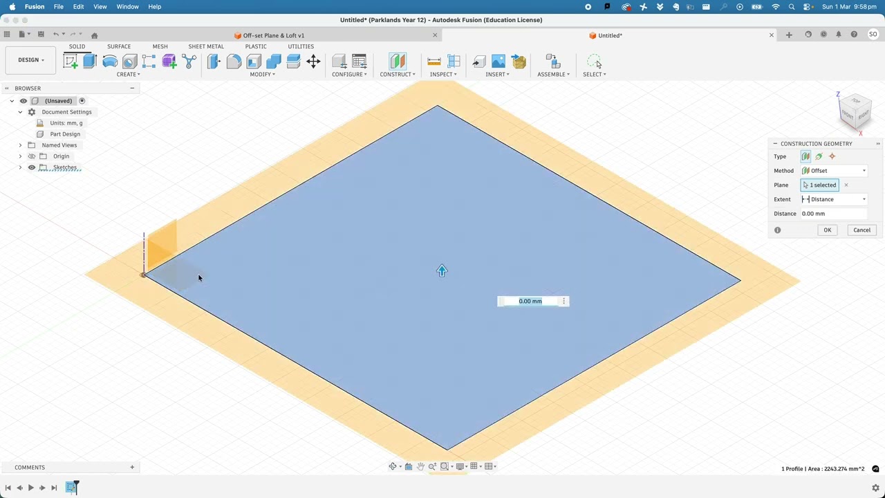Screen dimensions: 885x498
Task: Clear the Plane selection with the x
Action: point(846,185)
